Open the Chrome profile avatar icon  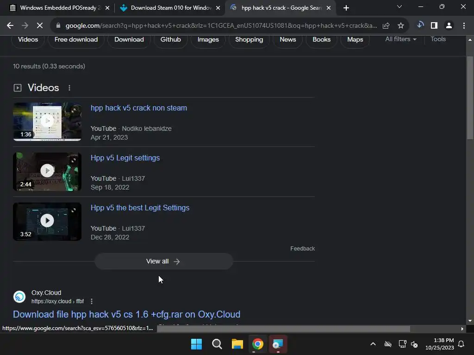click(x=449, y=26)
